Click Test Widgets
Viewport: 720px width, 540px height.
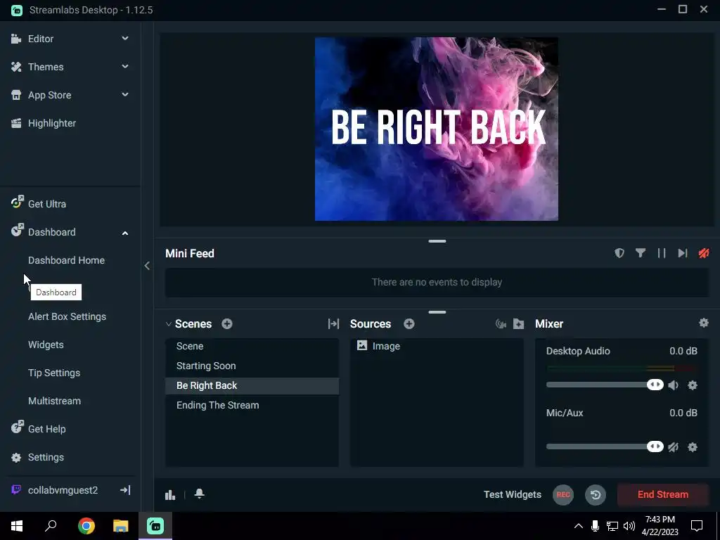[x=513, y=494]
